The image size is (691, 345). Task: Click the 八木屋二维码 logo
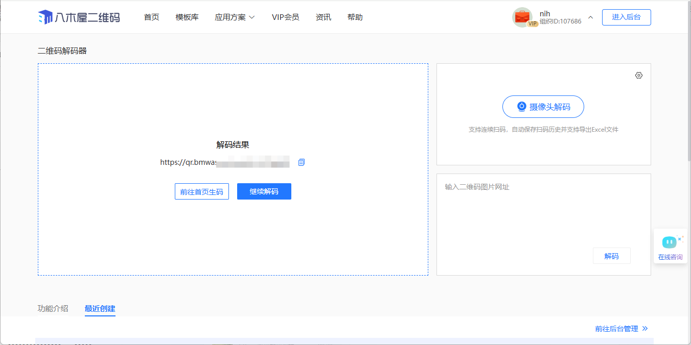[79, 17]
